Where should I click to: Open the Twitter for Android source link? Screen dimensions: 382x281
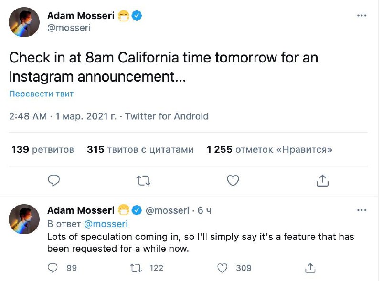click(167, 116)
